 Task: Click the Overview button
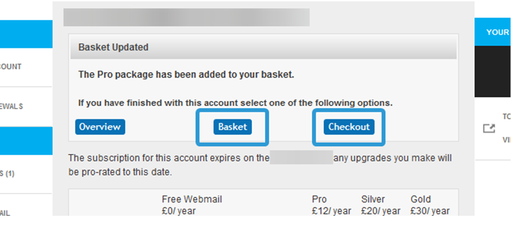click(100, 127)
